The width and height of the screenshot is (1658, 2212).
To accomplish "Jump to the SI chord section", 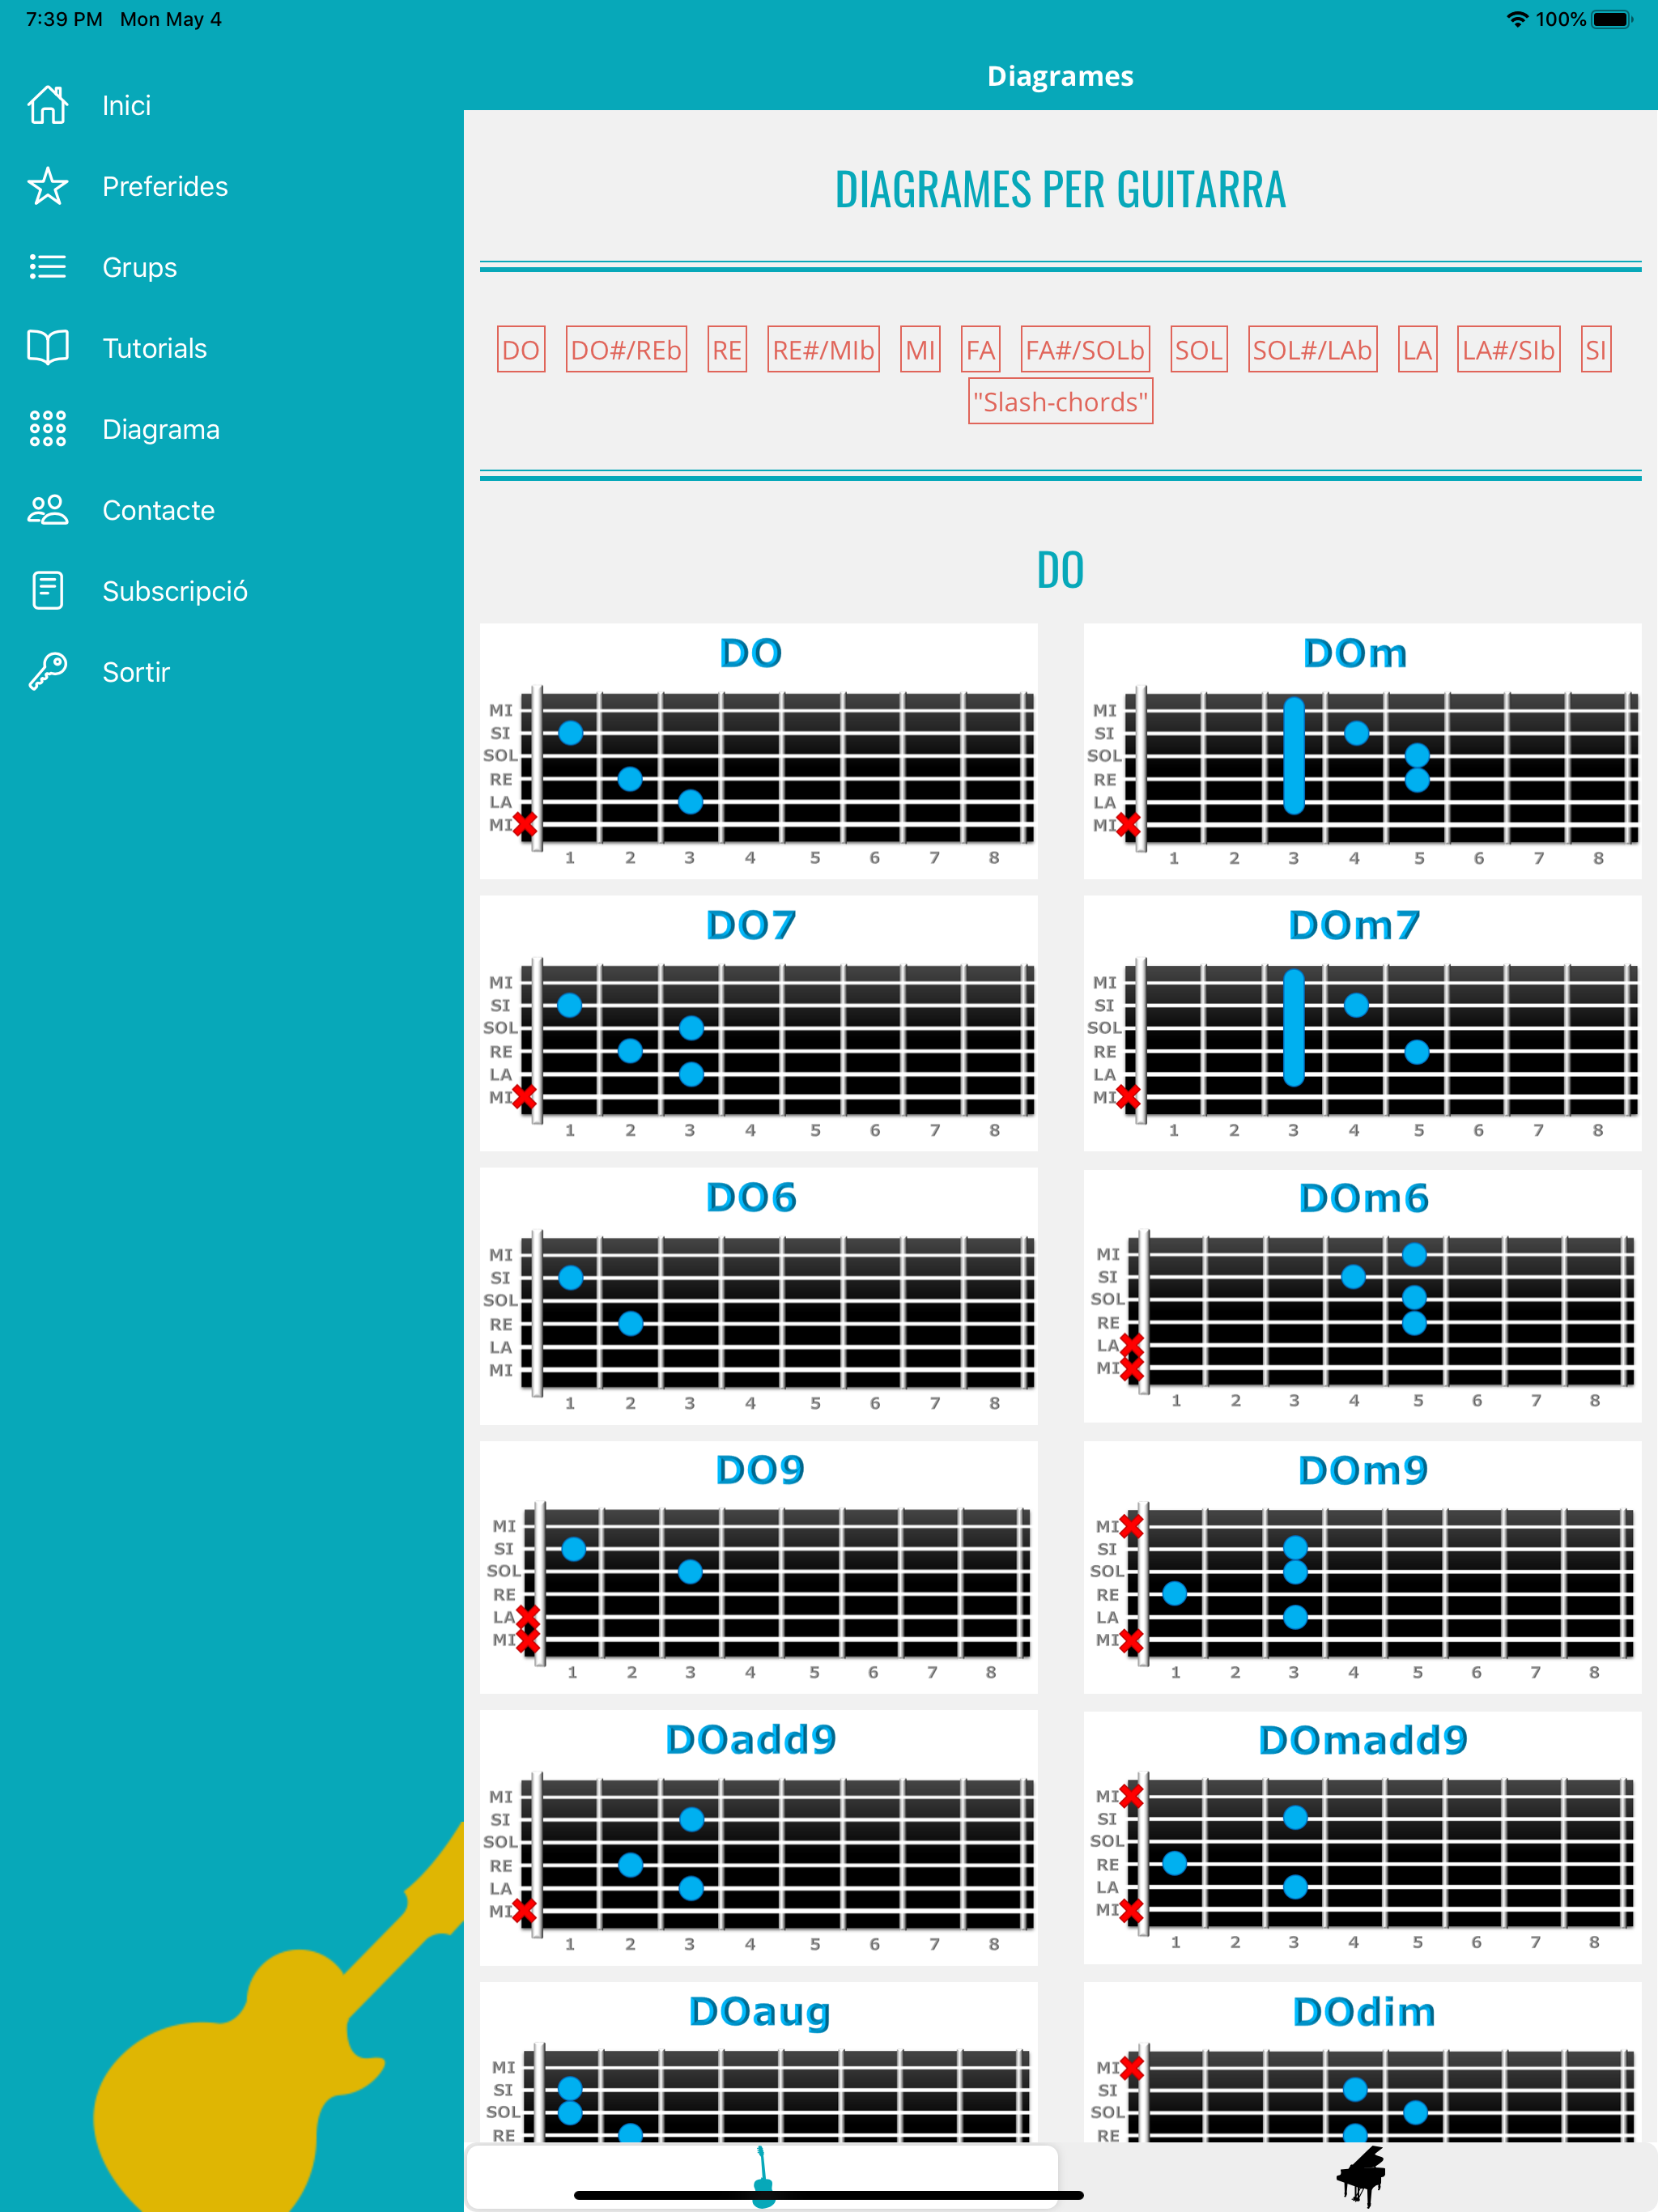I will 1595,349.
